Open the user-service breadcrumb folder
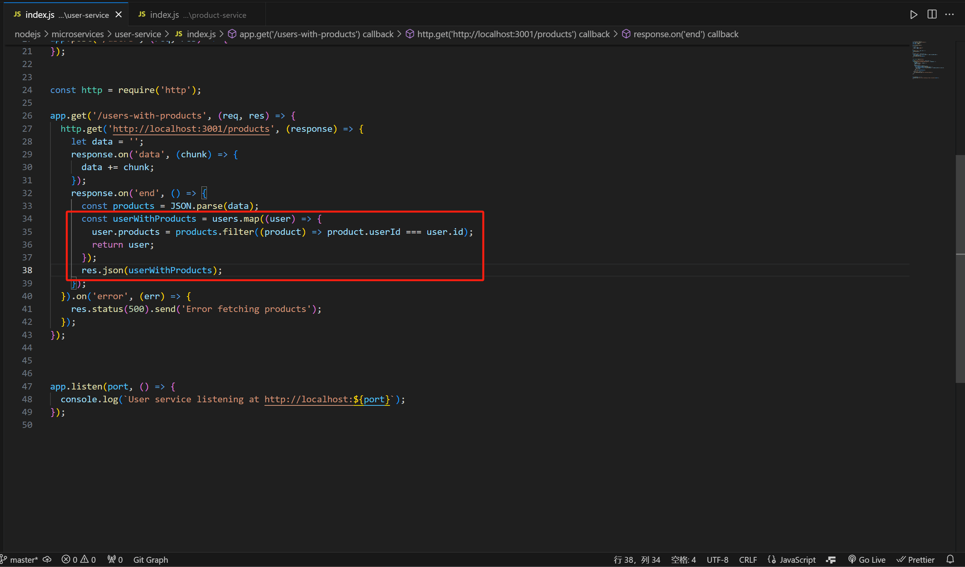This screenshot has width=965, height=567. click(138, 34)
